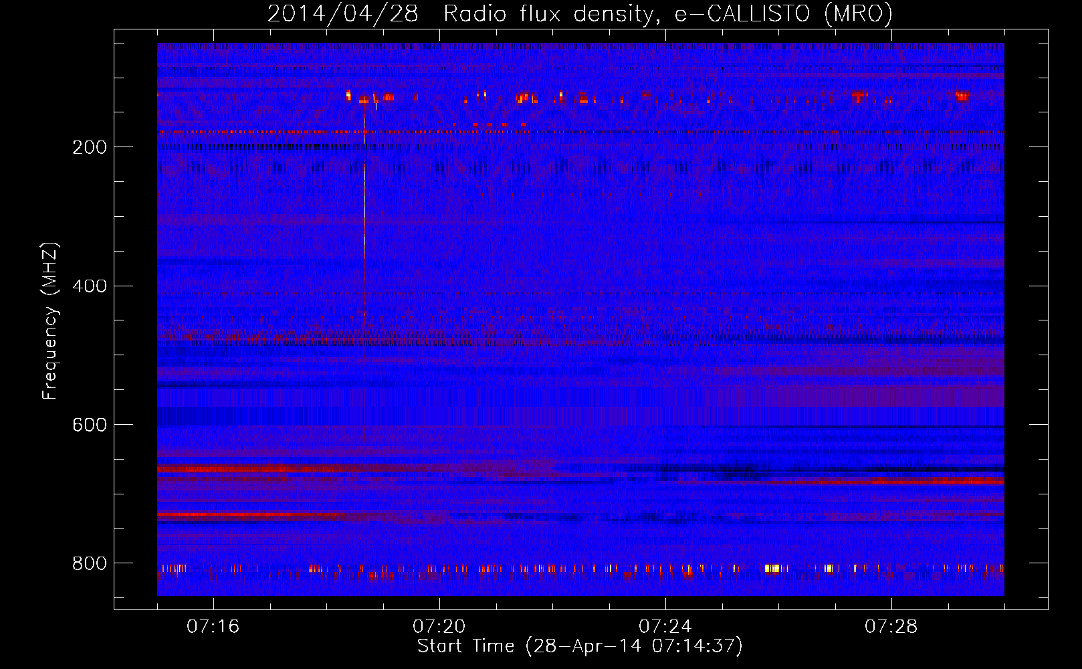This screenshot has height=669, width=1082.
Task: Click the 07:16 time tick label
Action: 213,627
